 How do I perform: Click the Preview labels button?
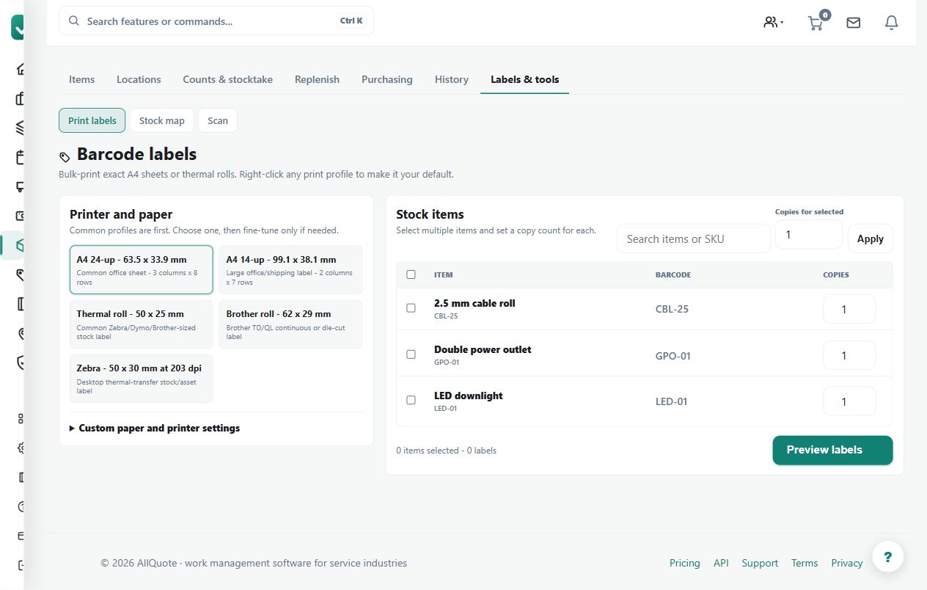coord(832,450)
